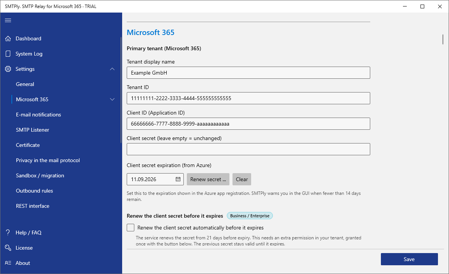Click the empty Client secret field

point(248,149)
